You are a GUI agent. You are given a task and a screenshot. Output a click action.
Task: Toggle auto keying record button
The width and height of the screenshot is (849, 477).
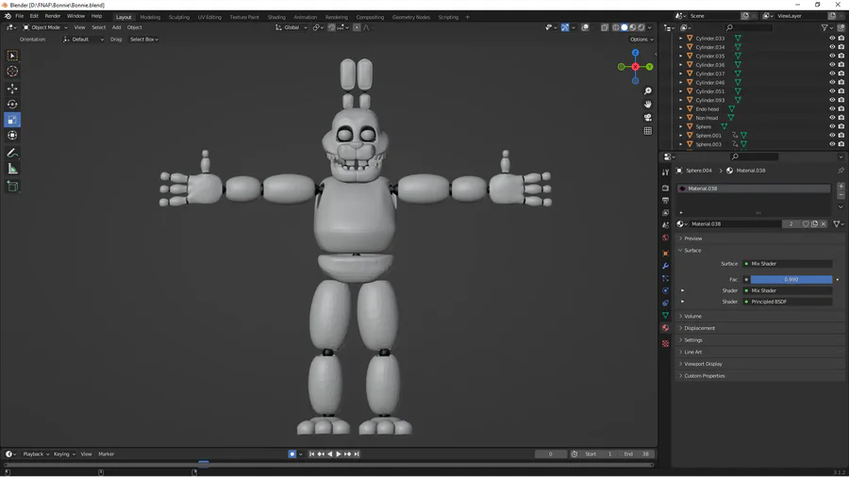pos(291,454)
